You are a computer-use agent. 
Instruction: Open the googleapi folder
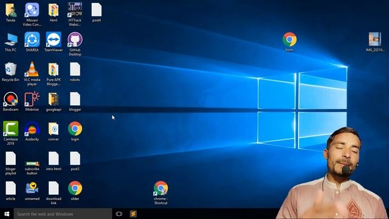[x=53, y=99]
